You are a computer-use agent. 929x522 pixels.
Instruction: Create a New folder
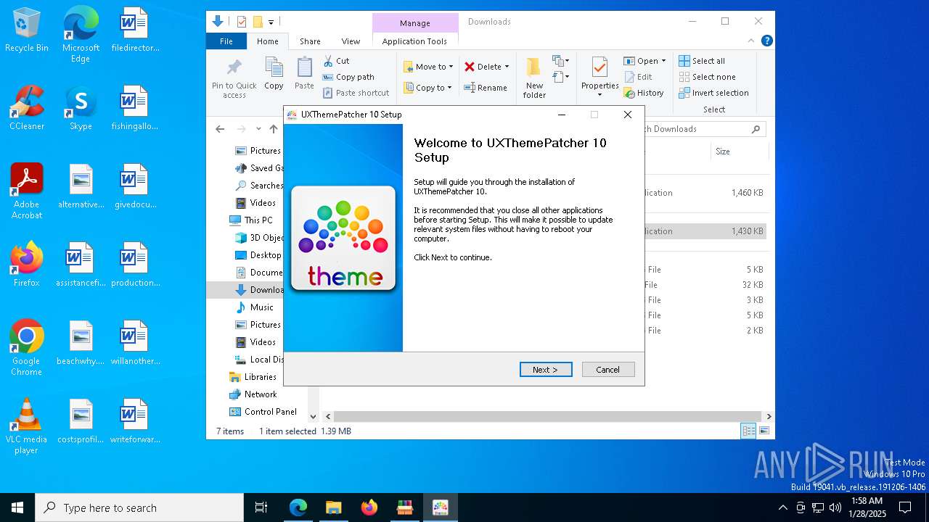pos(534,78)
